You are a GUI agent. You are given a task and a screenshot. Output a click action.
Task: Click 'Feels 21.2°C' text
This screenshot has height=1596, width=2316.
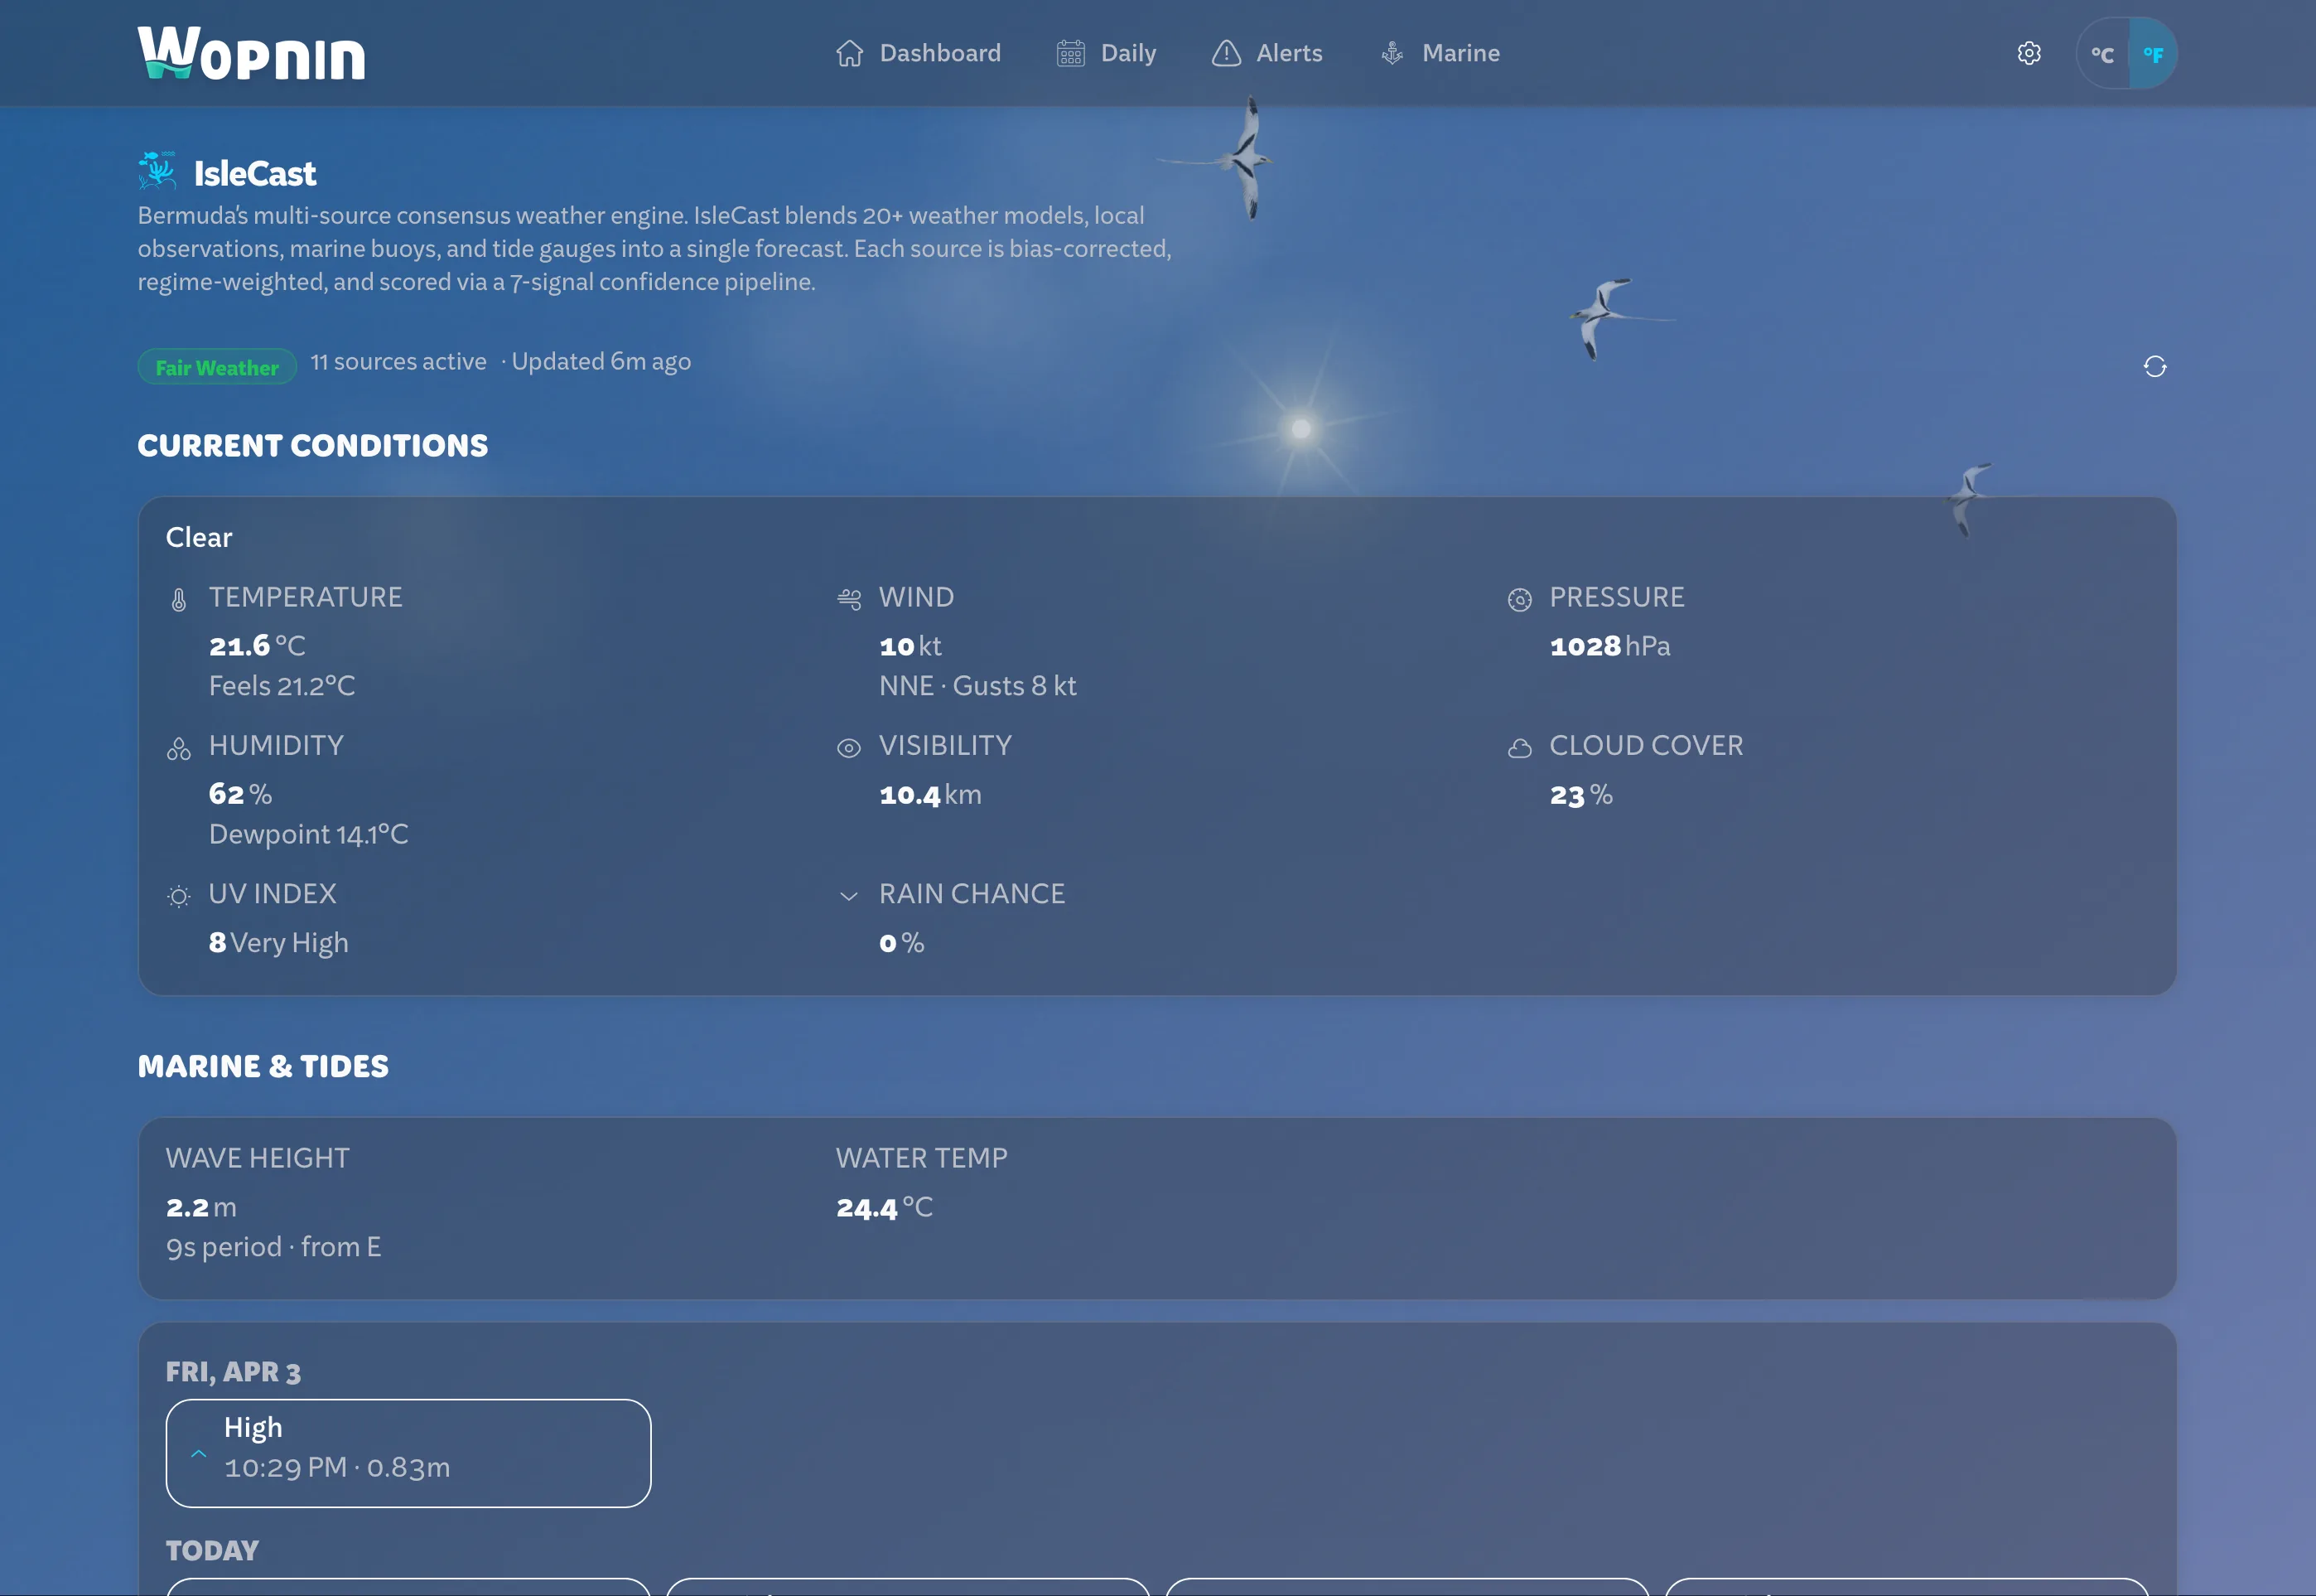[282, 685]
